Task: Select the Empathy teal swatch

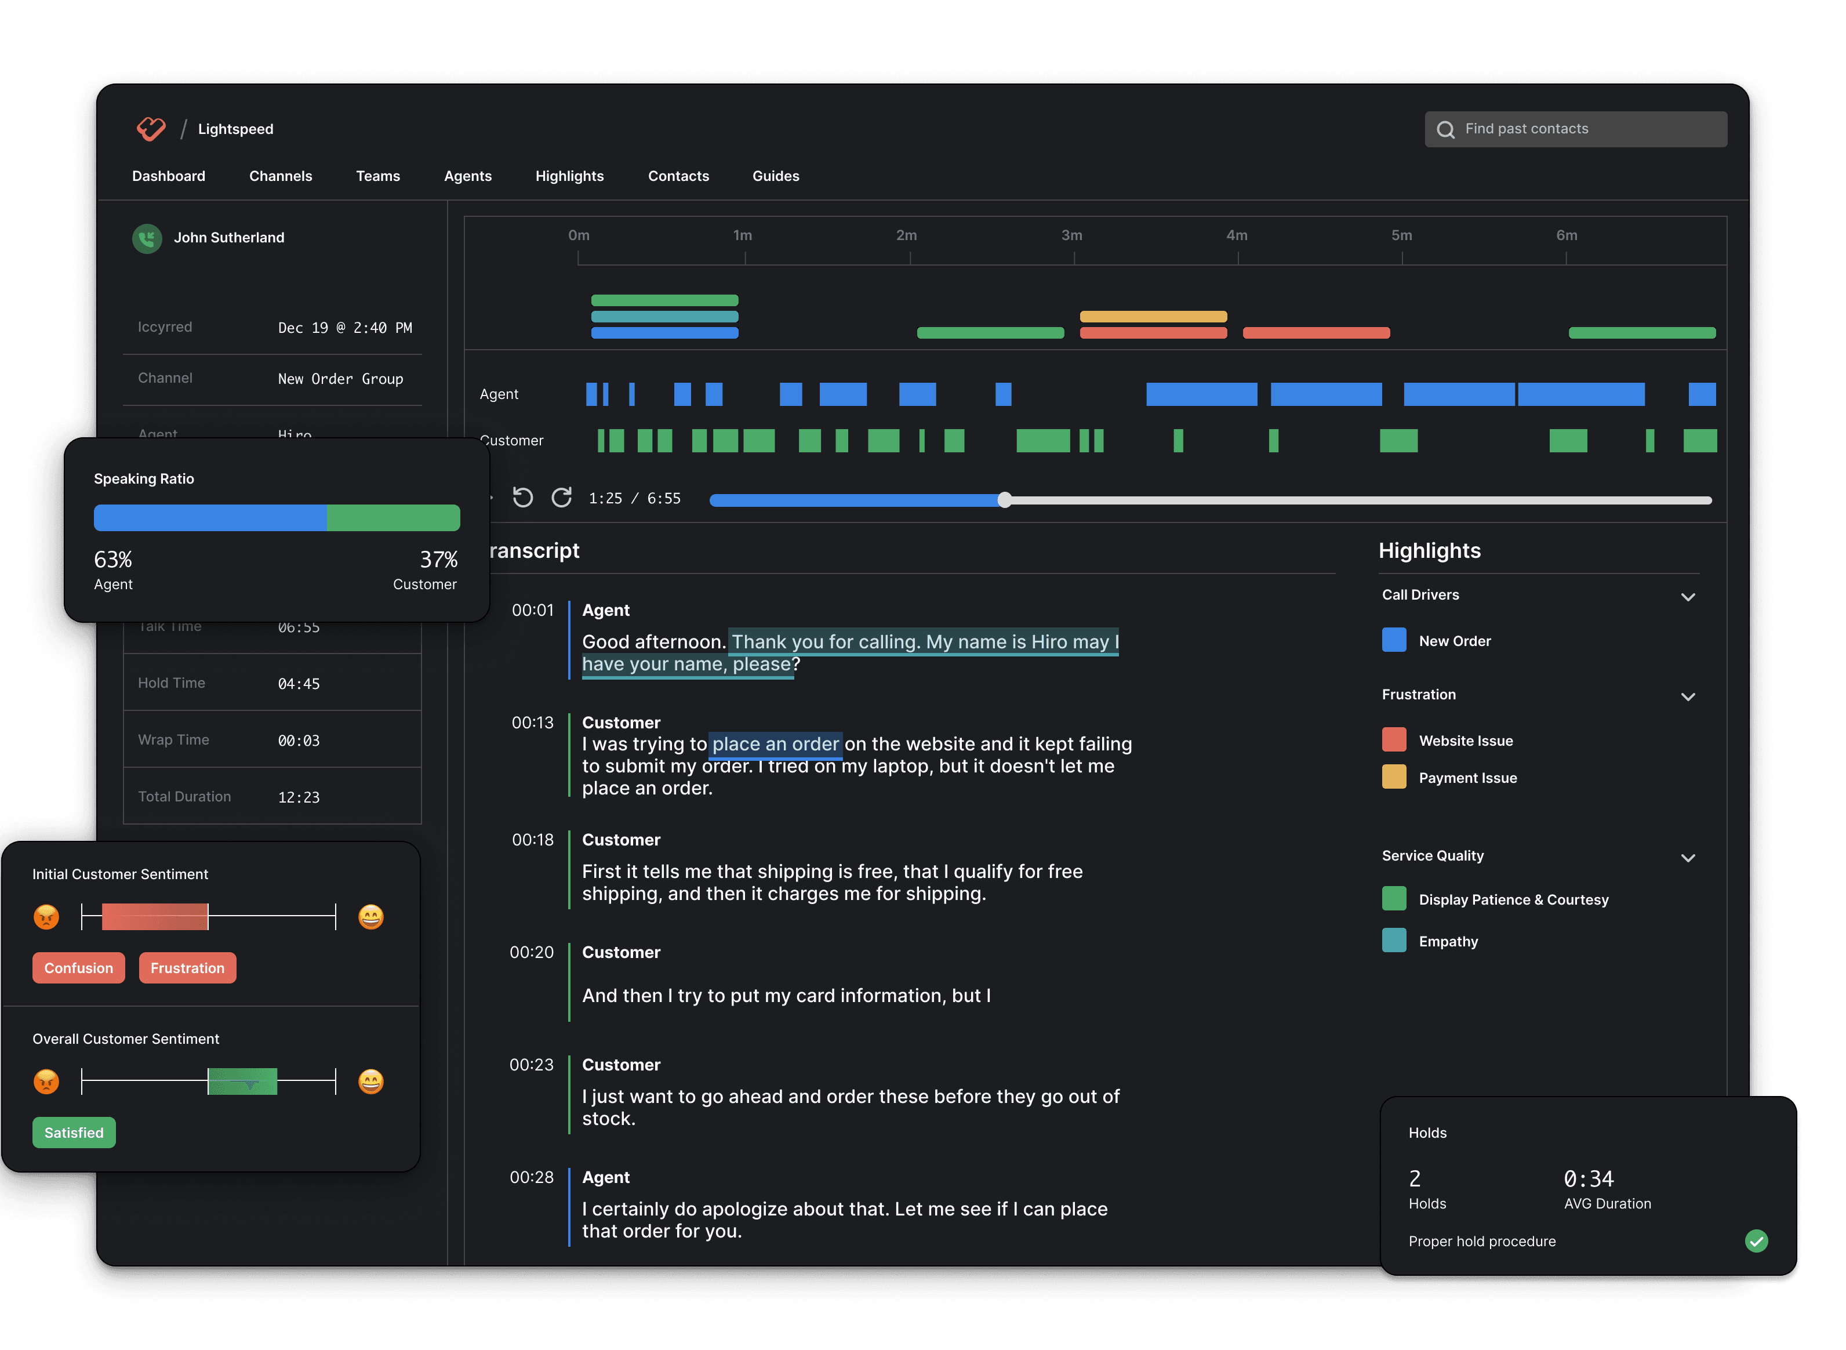Action: 1393,940
